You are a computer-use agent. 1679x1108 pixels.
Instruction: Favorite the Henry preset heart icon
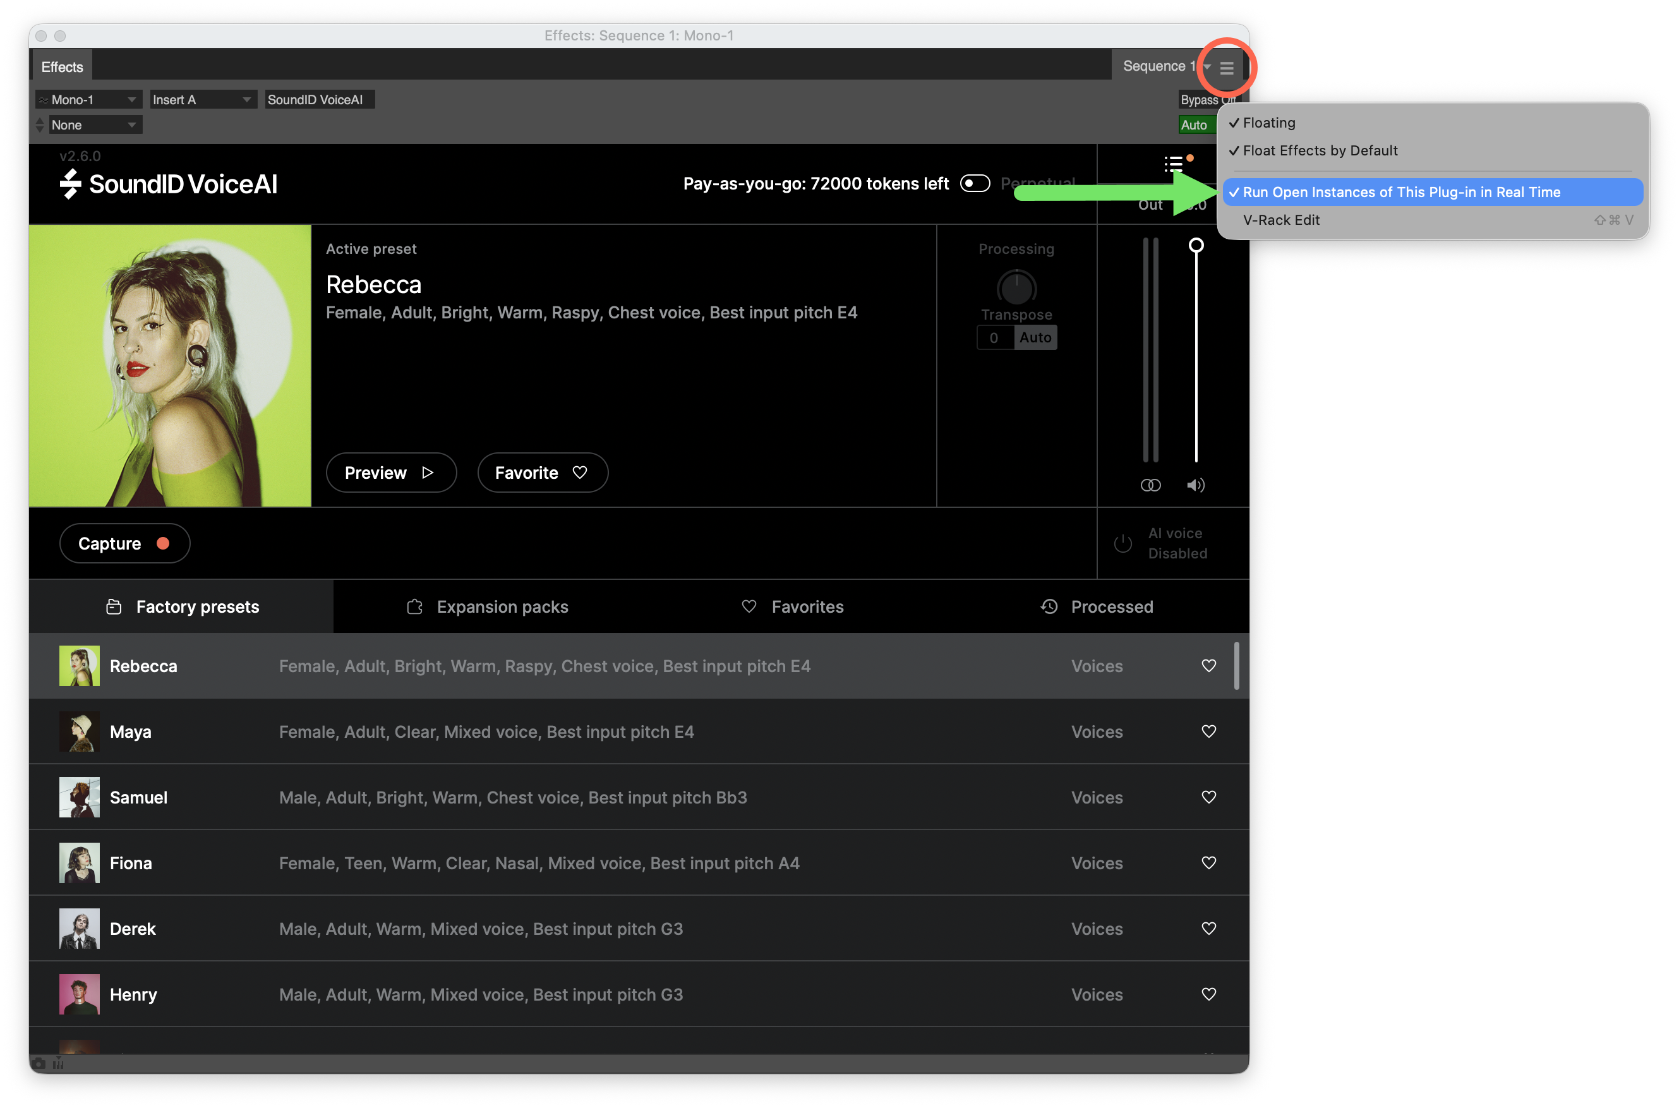[x=1208, y=994]
